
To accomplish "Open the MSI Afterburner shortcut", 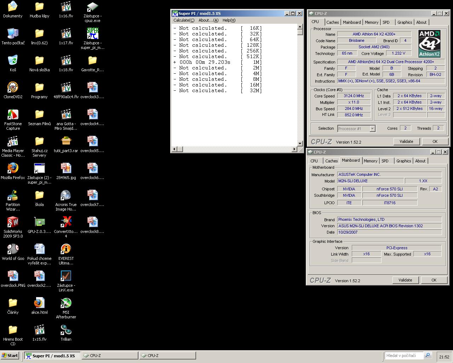I will [x=66, y=308].
